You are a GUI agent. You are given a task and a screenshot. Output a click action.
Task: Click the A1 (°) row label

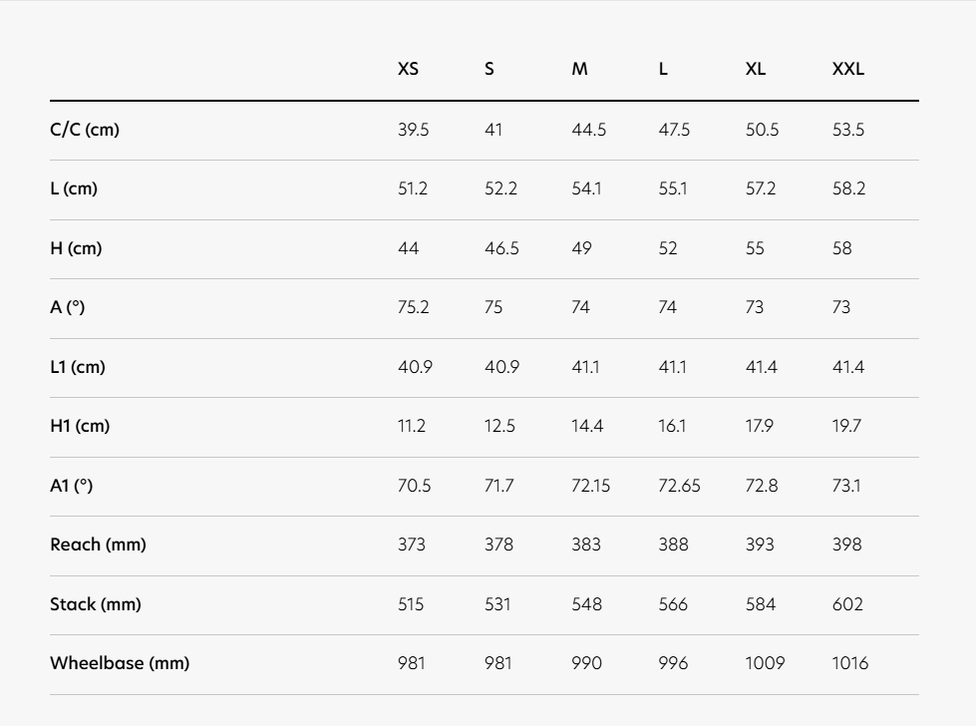[71, 486]
